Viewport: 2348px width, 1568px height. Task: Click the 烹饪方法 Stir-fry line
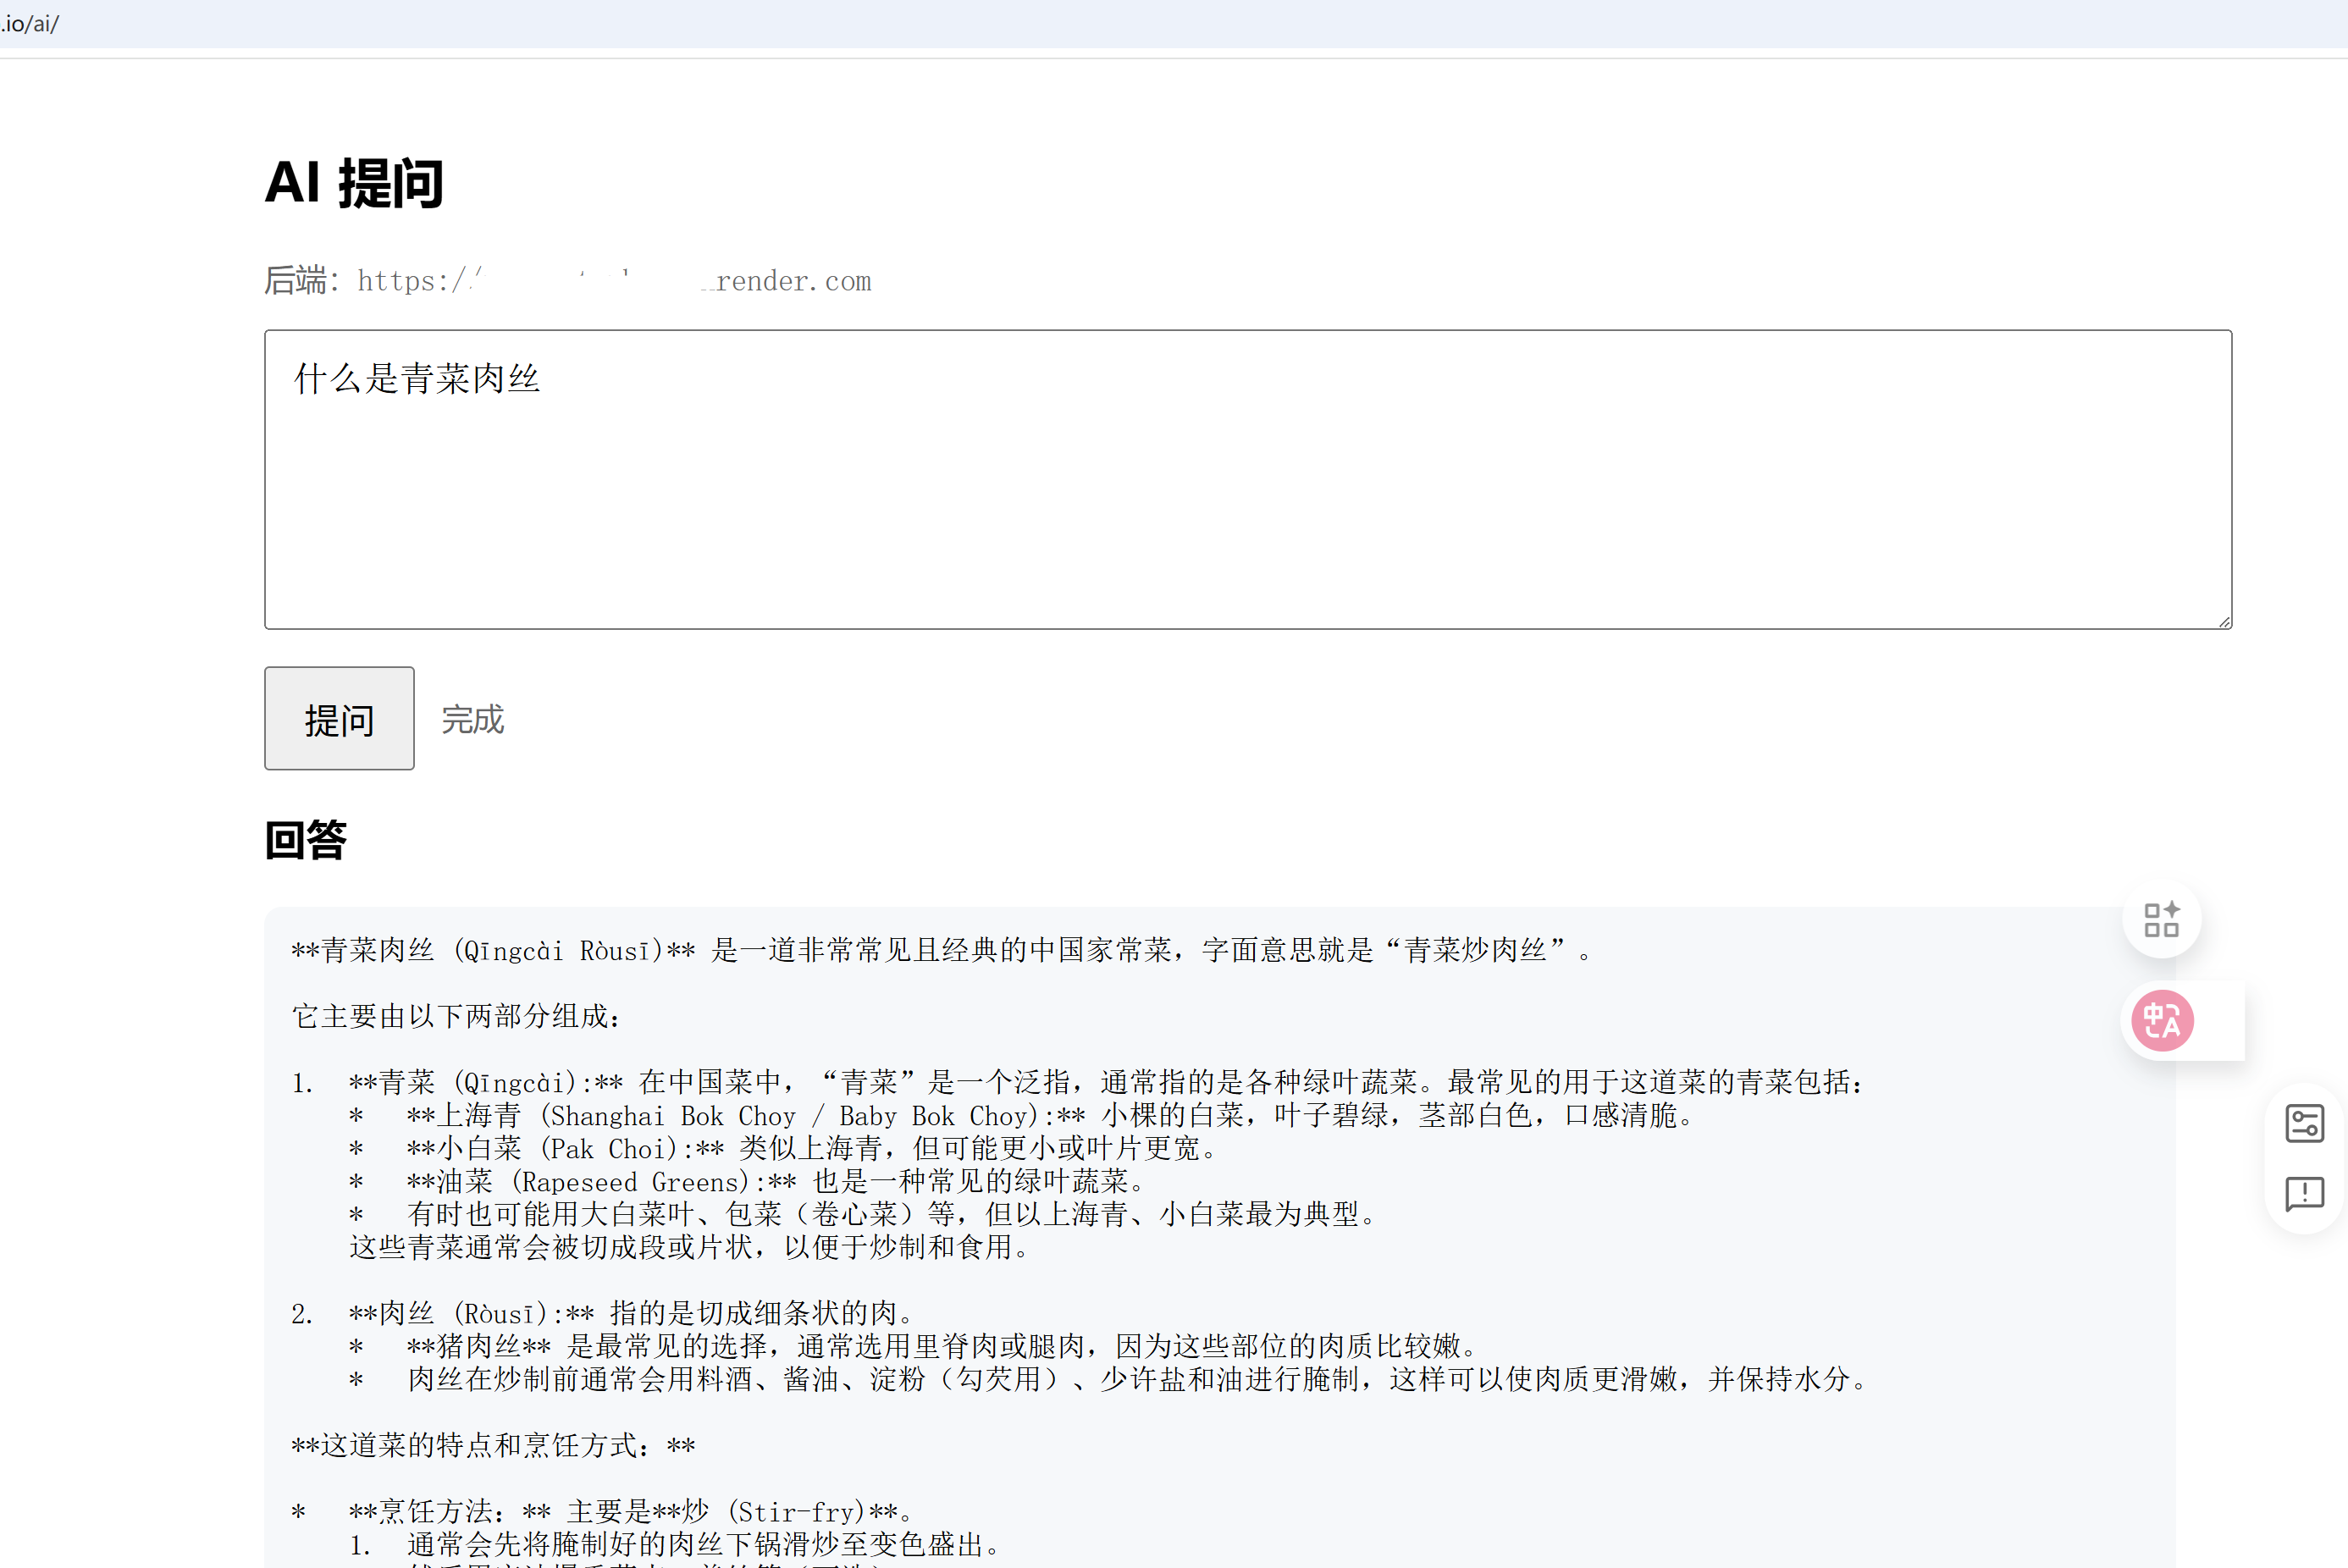pyautogui.click(x=630, y=1511)
